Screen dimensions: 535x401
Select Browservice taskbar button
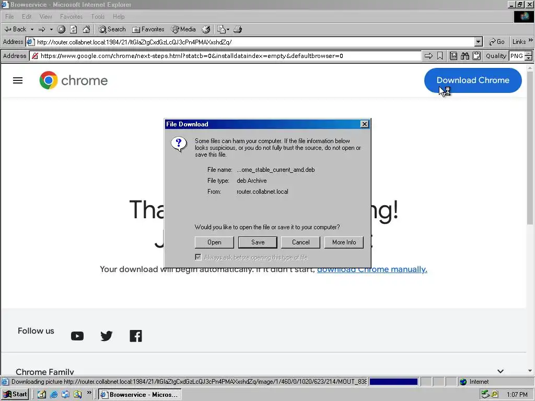pyautogui.click(x=140, y=395)
